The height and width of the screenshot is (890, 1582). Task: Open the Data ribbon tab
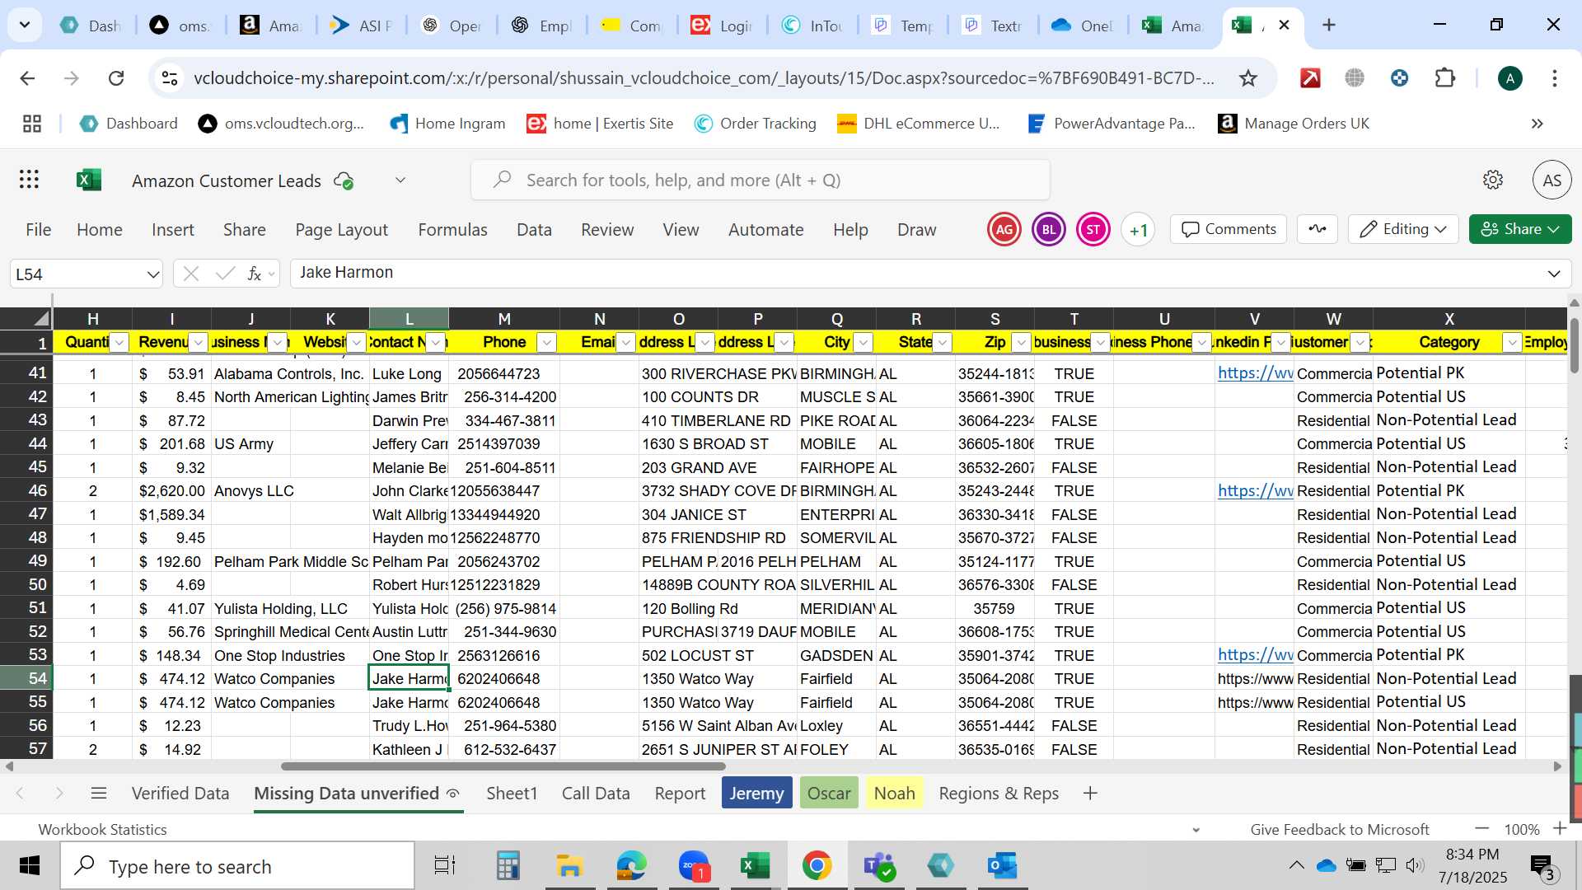pyautogui.click(x=534, y=230)
